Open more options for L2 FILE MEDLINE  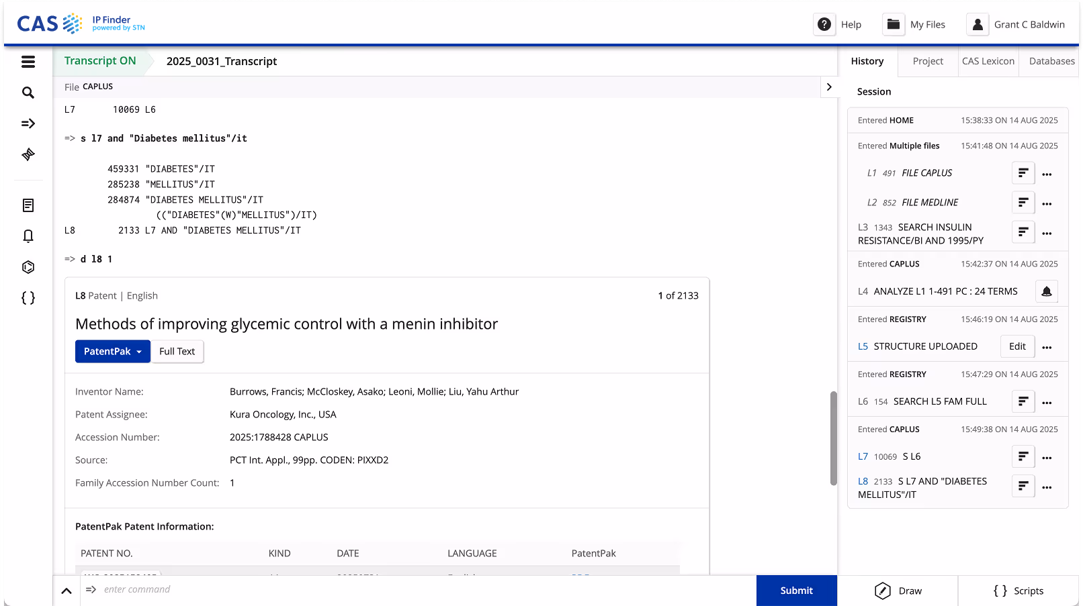pyautogui.click(x=1047, y=203)
